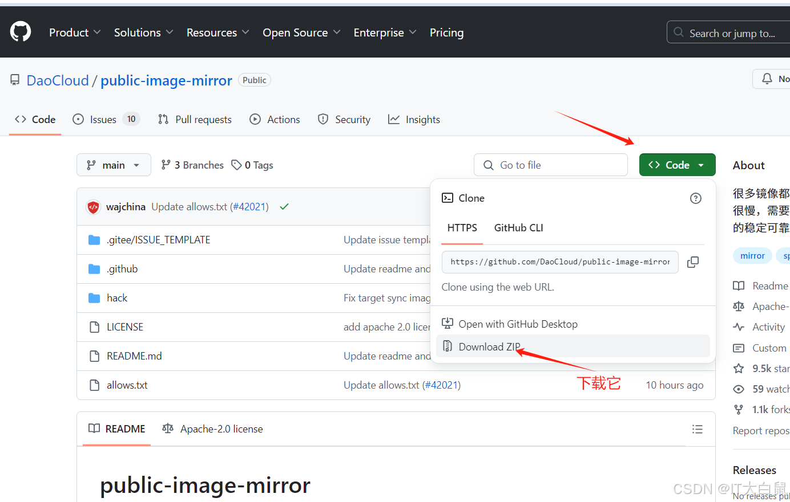Open wajchina's profile avatar
This screenshot has width=790, height=502.
pyautogui.click(x=94, y=207)
